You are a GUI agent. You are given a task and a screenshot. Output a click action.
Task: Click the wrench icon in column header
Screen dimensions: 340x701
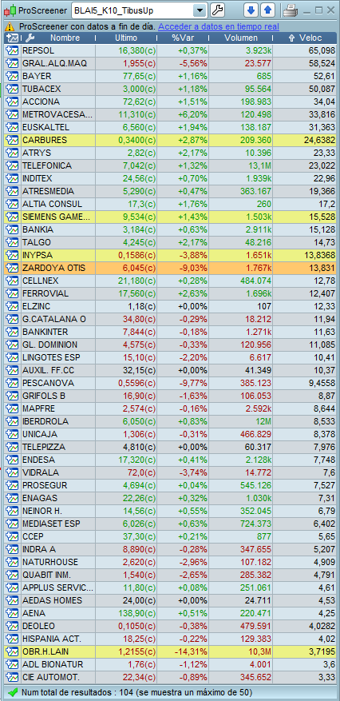tap(30, 38)
